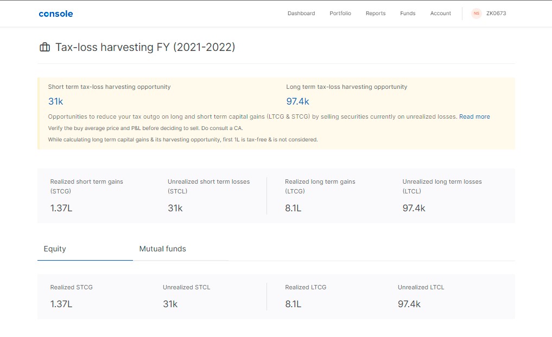Click the briefcase icon beside the Tax-loss harvesting heading
Image resolution: width=552 pixels, height=337 pixels.
click(x=45, y=47)
